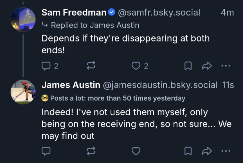Viewport: 243px width, 163px height.
Task: Repost Sam Freedman's post
Action: 91,66
